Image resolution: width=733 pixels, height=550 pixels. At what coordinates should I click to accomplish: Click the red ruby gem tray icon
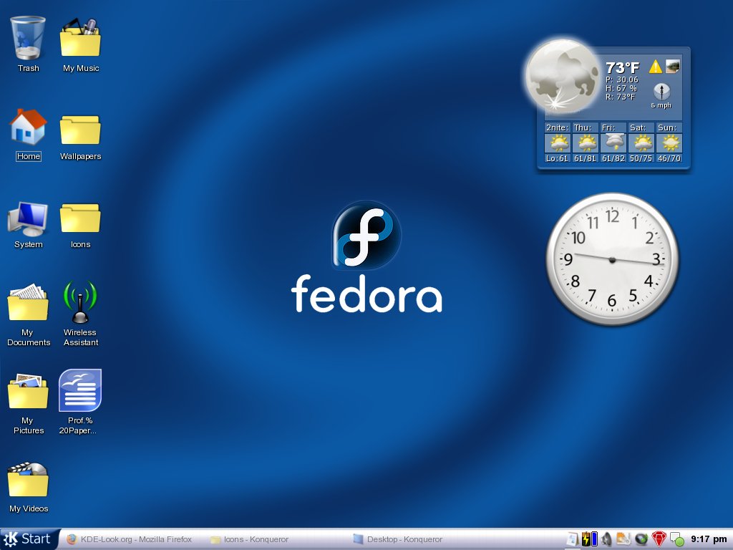click(659, 539)
